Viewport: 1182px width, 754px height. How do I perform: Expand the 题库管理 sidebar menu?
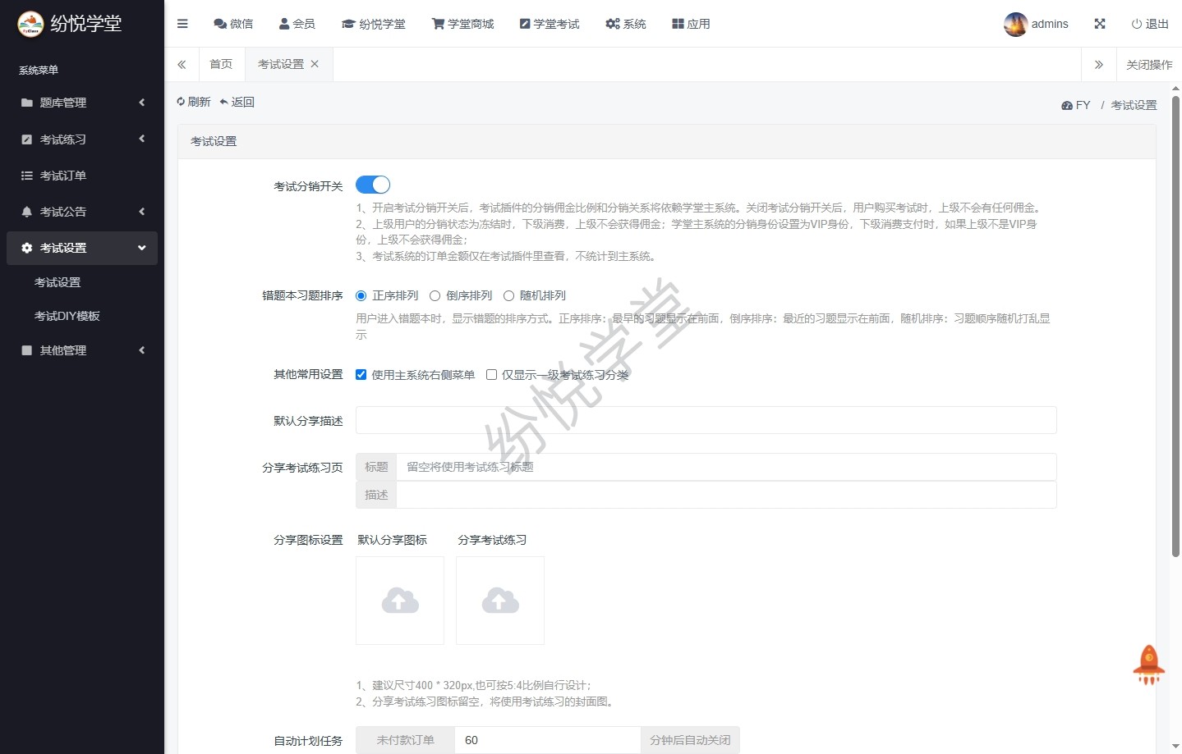click(x=82, y=103)
